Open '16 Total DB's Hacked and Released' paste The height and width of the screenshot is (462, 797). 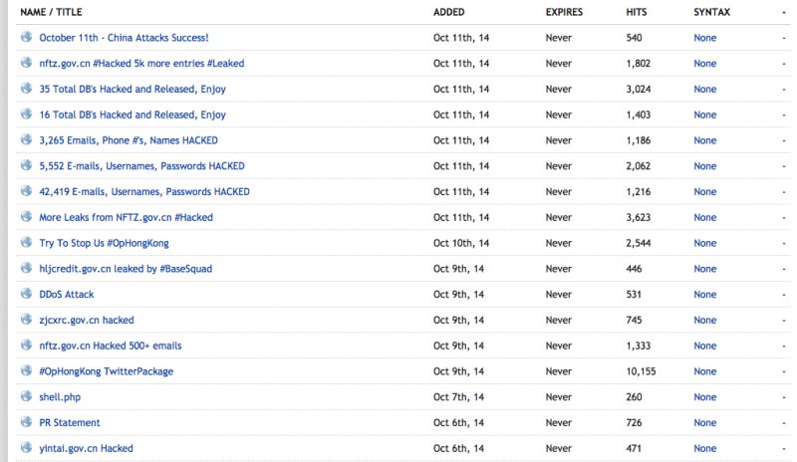(x=133, y=115)
